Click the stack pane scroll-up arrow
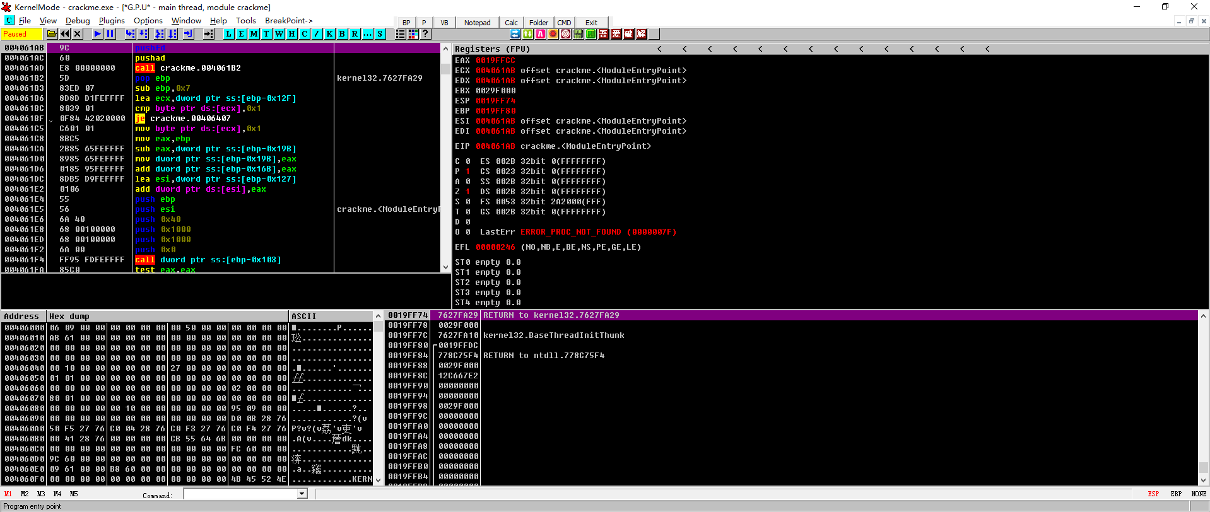Image resolution: width=1210 pixels, height=512 pixels. click(x=1203, y=315)
